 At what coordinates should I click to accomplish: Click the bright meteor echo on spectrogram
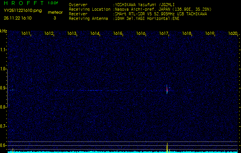click(167, 90)
